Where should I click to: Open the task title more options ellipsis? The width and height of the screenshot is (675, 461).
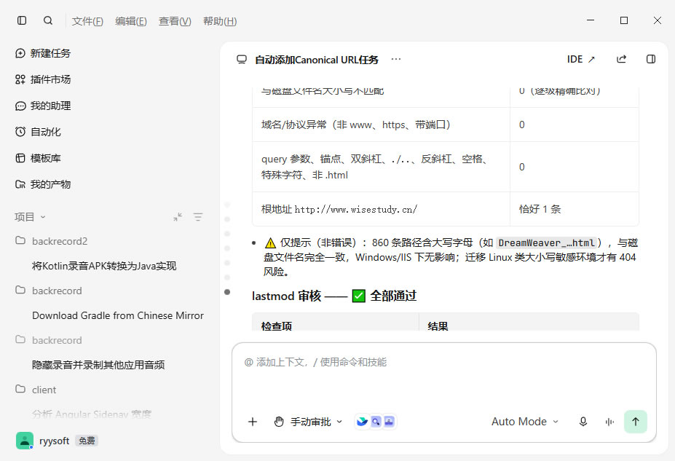click(396, 59)
